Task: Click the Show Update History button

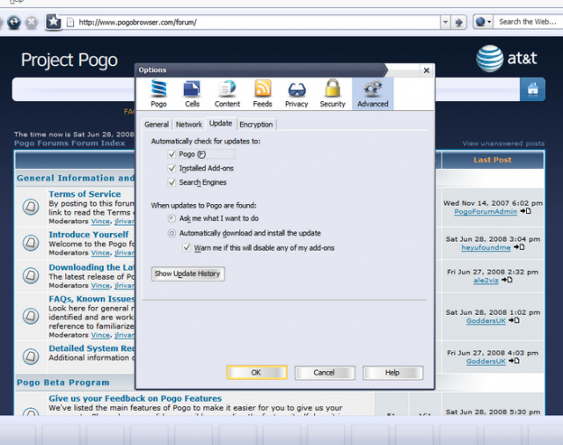Action: (187, 274)
